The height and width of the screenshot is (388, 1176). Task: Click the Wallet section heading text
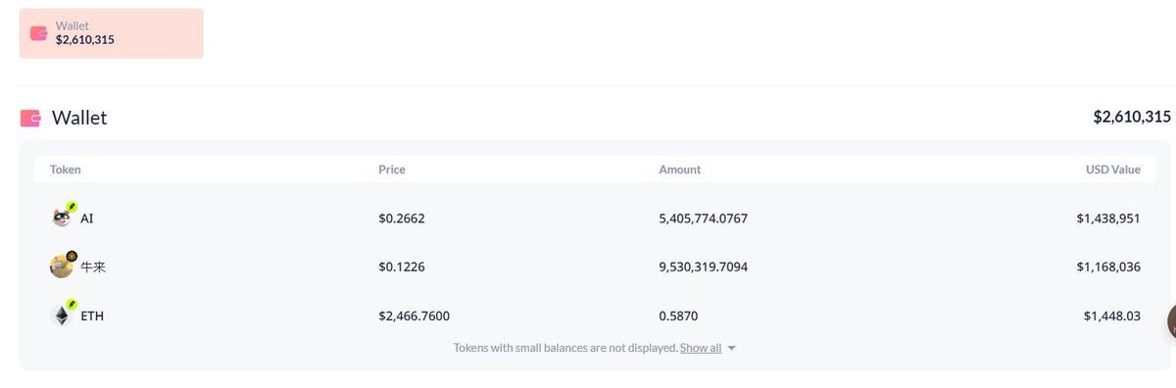[x=79, y=118]
